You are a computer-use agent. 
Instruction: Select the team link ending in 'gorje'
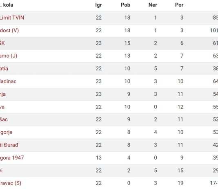click(6, 132)
